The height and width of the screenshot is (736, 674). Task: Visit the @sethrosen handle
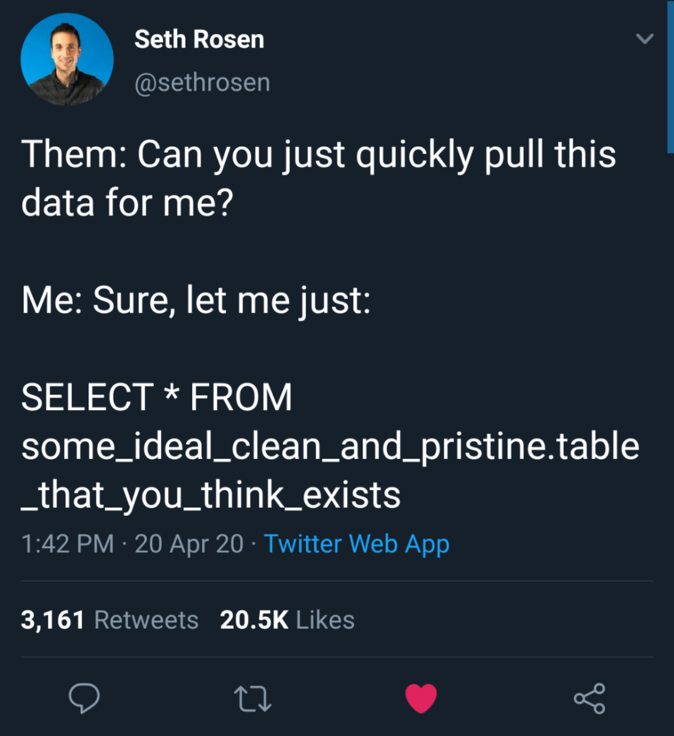[x=202, y=83]
